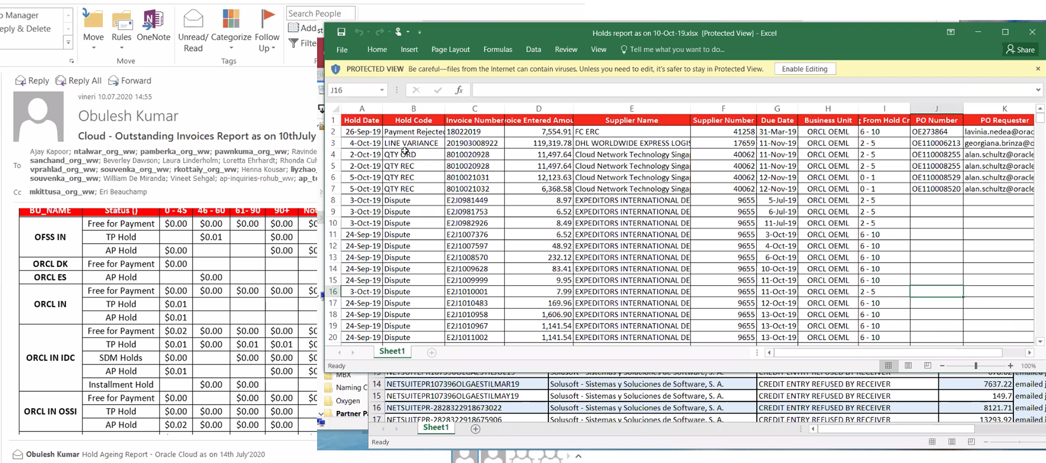The width and height of the screenshot is (1046, 463).
Task: Click the Name Box showing J16
Action: point(353,90)
